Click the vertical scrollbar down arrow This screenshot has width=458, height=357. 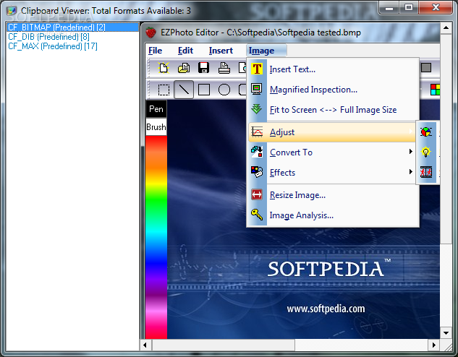tap(446, 333)
